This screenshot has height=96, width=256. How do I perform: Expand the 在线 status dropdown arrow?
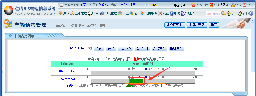(x=251, y=13)
